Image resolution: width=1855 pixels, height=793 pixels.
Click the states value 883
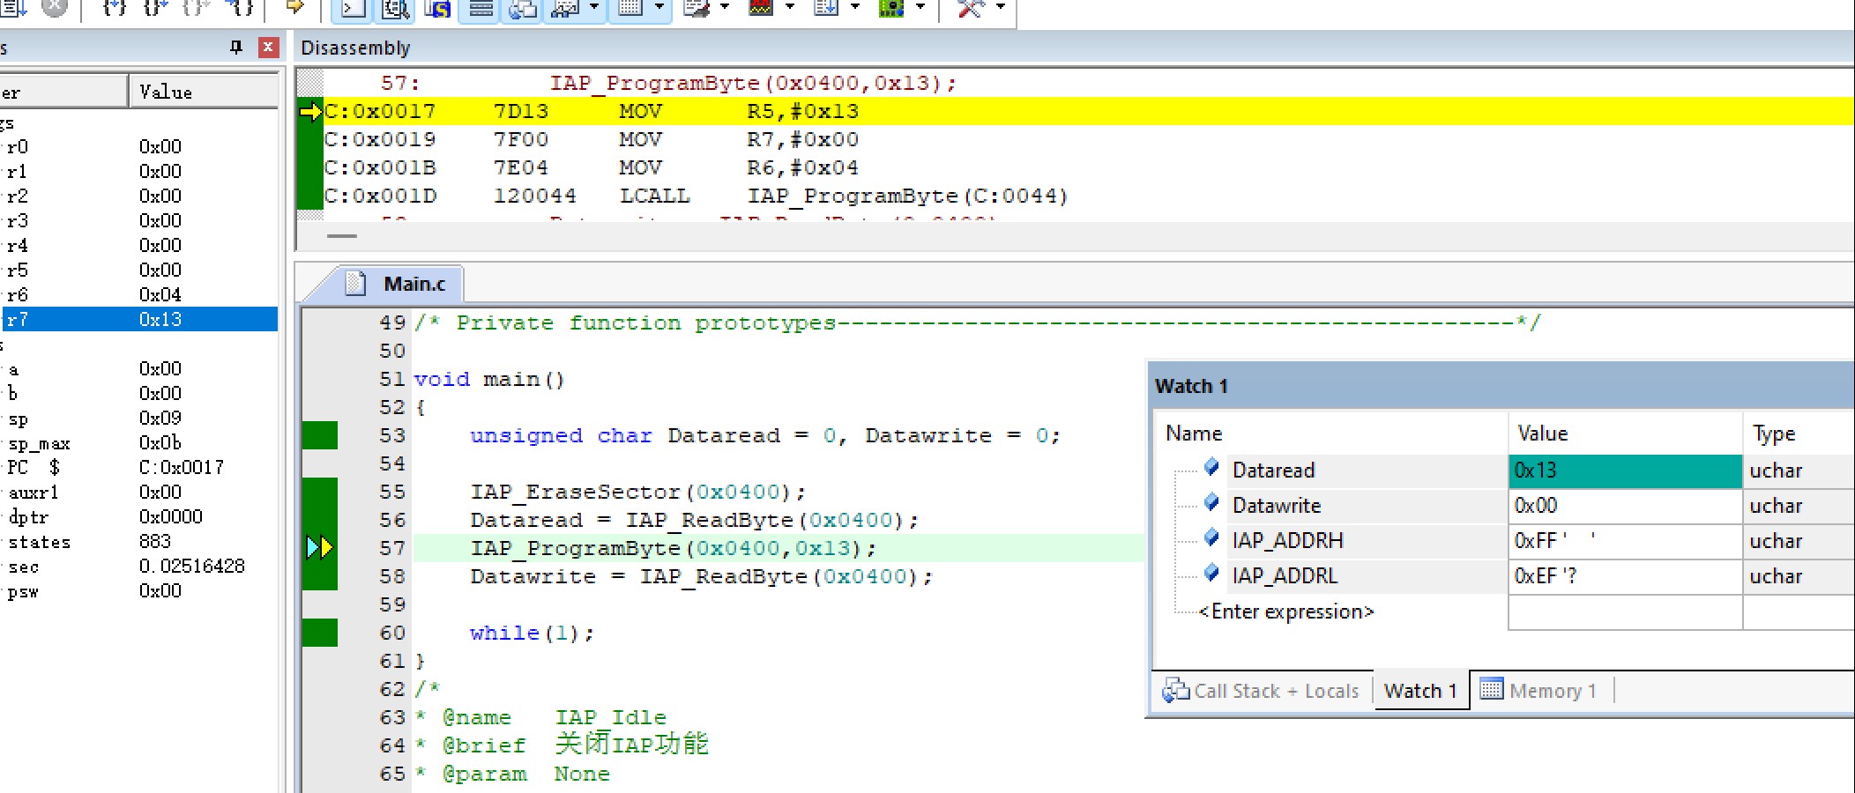pos(154,541)
